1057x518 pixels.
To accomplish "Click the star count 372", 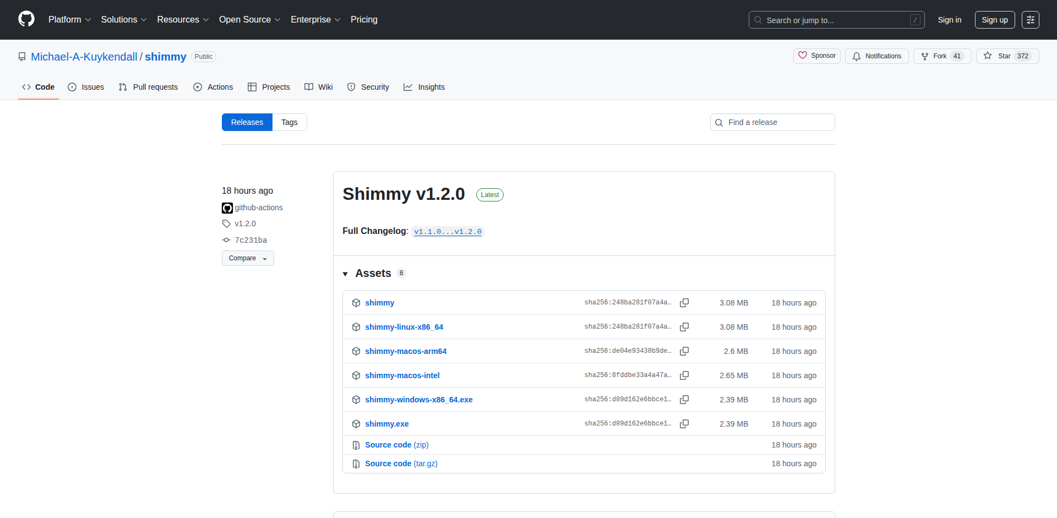I will (x=1023, y=56).
